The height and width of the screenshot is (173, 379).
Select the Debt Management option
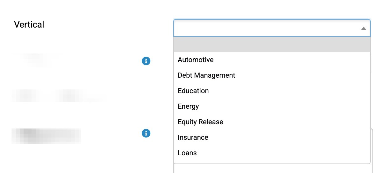click(x=206, y=75)
